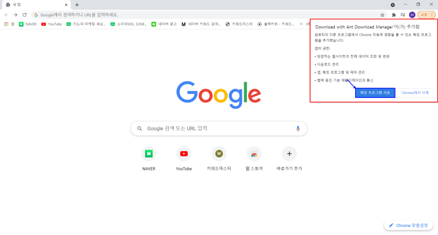438x235 pixels.
Task: Open the NAVER shortcut tile
Action: [148, 159]
